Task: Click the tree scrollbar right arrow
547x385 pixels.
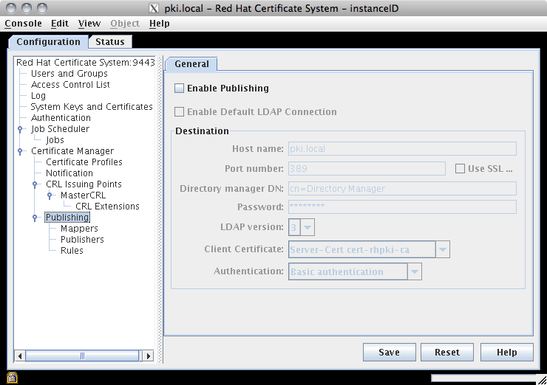Action: coord(149,355)
